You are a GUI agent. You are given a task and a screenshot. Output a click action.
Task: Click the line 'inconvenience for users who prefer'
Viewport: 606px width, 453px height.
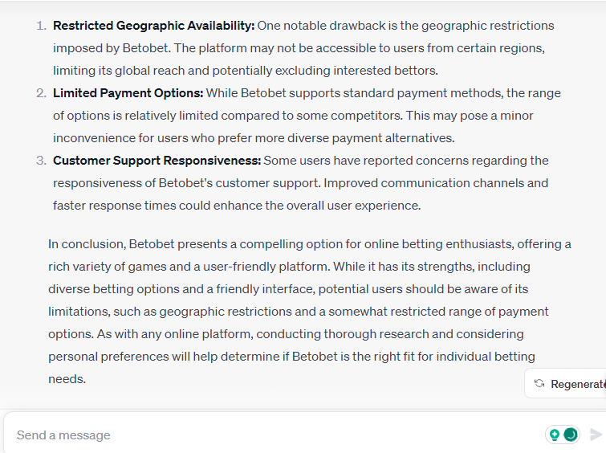tap(254, 137)
